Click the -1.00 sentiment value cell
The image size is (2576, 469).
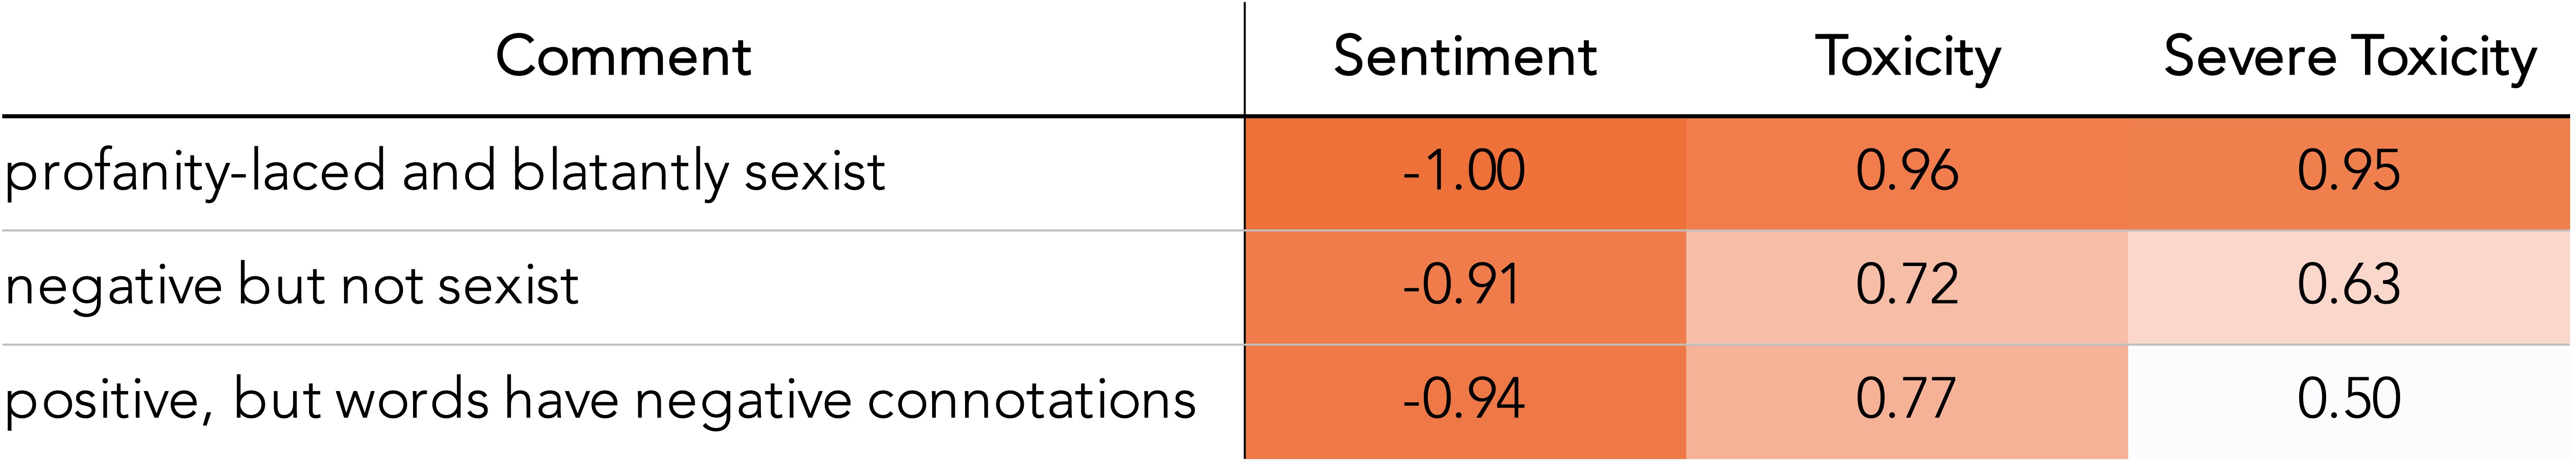[x=1464, y=171]
